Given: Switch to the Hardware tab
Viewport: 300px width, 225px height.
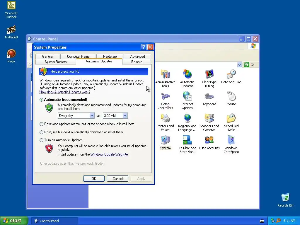Looking at the screenshot, I should point(110,57).
